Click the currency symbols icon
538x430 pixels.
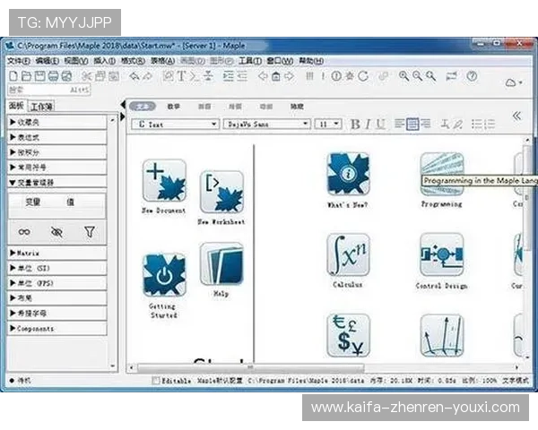(x=348, y=336)
